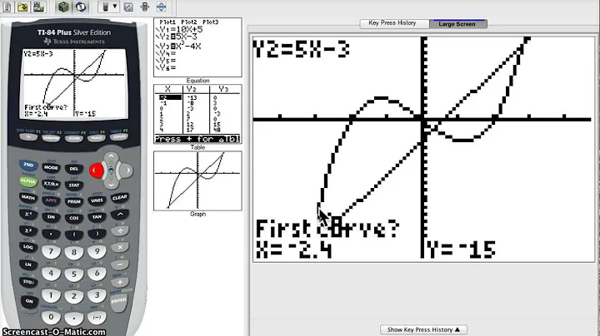Image resolution: width=600 pixels, height=336 pixels.
Task: Select the Large Screen tab
Action: tap(457, 23)
